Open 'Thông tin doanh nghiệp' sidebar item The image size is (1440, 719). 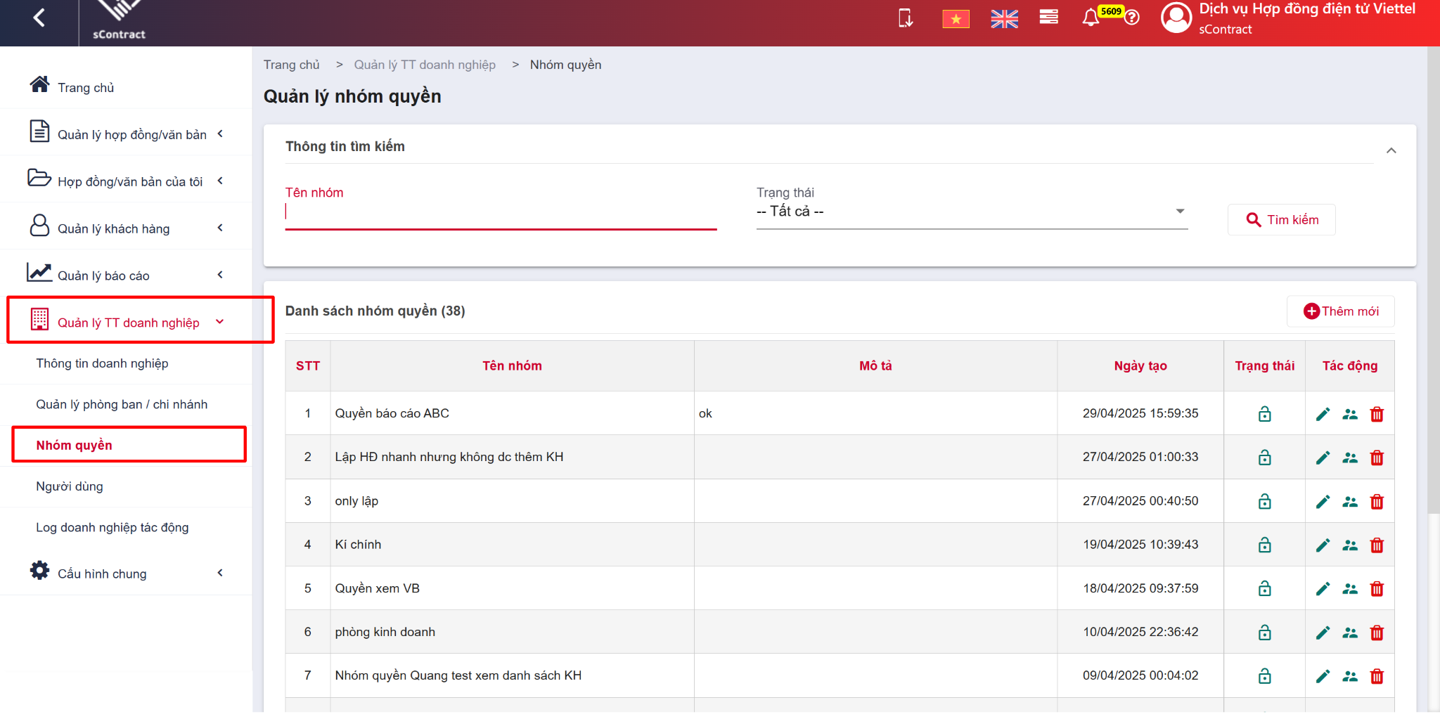[x=102, y=363]
